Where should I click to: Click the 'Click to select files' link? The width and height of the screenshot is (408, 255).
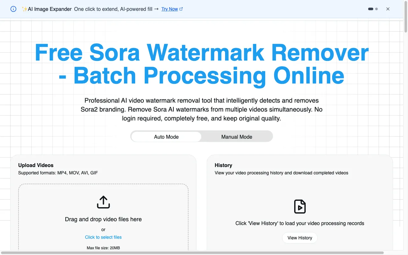coord(103,237)
